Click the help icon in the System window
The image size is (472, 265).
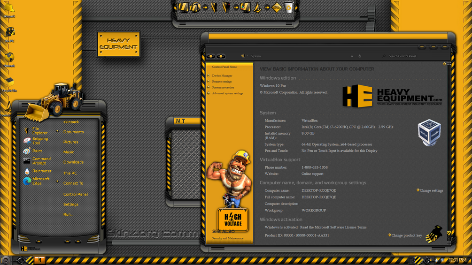(449, 233)
